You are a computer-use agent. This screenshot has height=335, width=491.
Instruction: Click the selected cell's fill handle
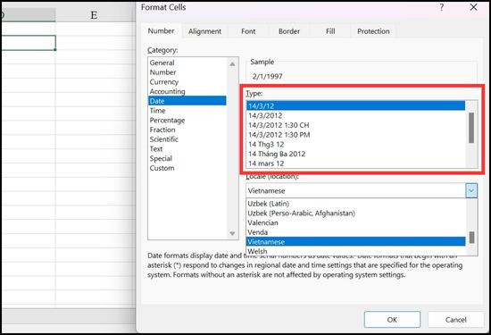tap(55, 49)
